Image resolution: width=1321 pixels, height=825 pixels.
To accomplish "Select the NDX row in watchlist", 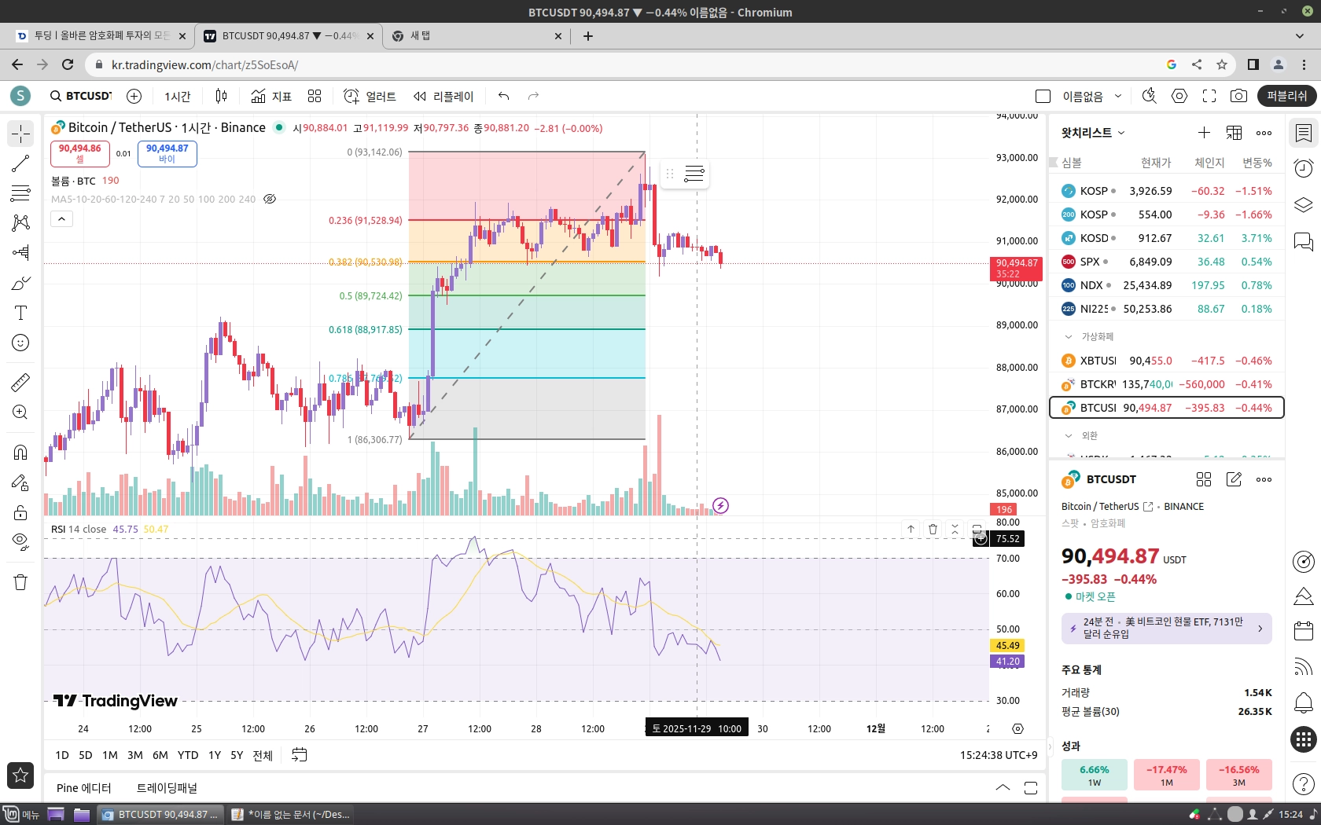I will tap(1167, 285).
